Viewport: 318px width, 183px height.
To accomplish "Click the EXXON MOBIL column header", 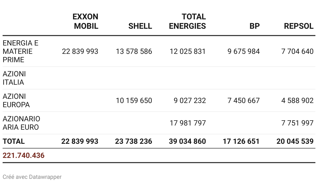I will 86,21.
